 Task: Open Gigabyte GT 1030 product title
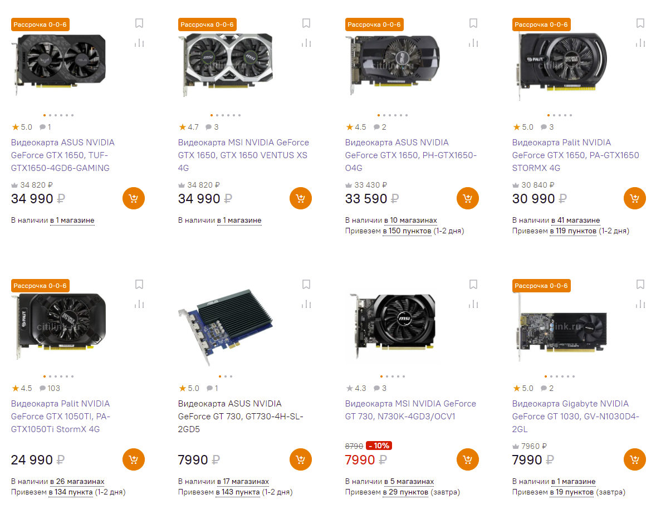click(575, 416)
